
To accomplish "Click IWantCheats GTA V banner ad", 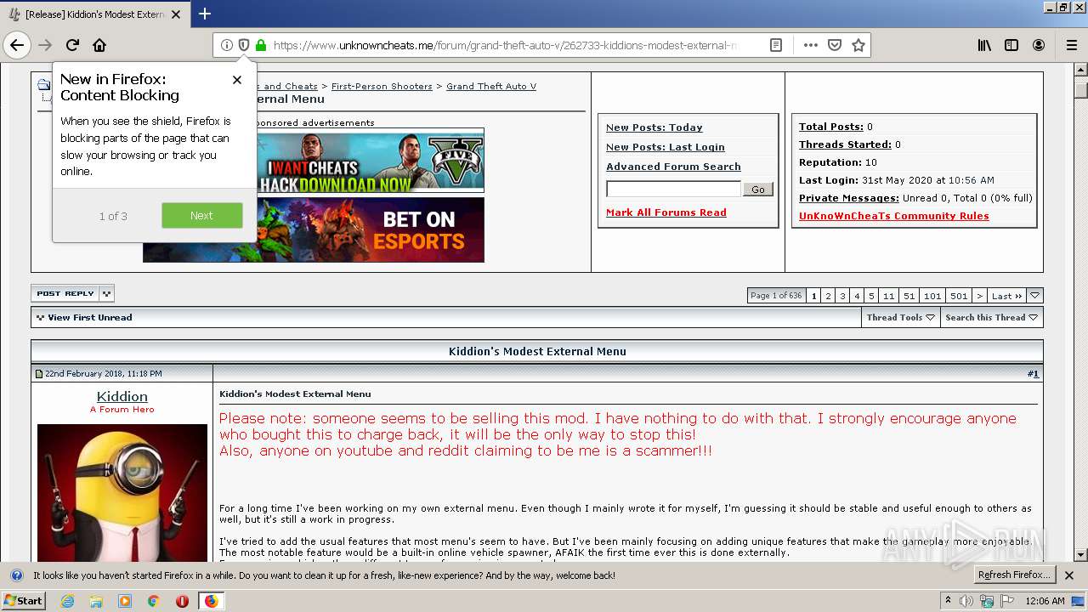I will pos(370,161).
